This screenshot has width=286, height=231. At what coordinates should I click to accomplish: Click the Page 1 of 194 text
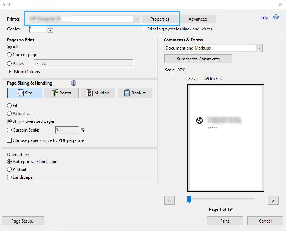[x=221, y=209]
